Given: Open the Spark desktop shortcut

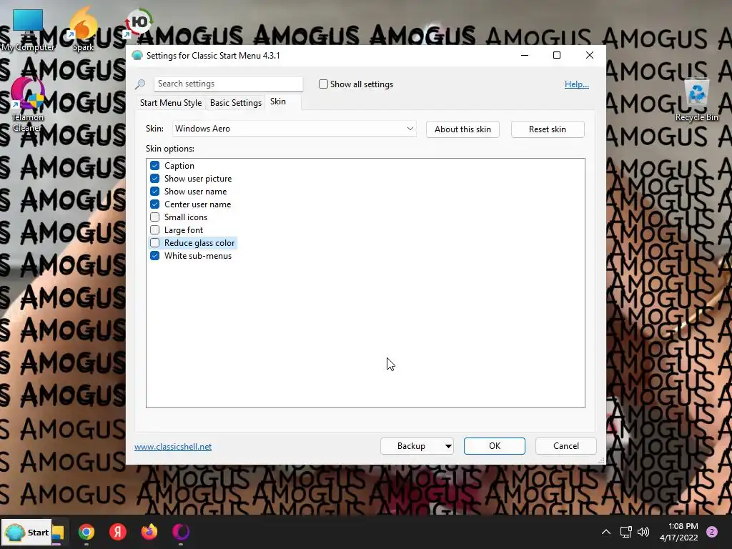Looking at the screenshot, I should click(x=83, y=28).
